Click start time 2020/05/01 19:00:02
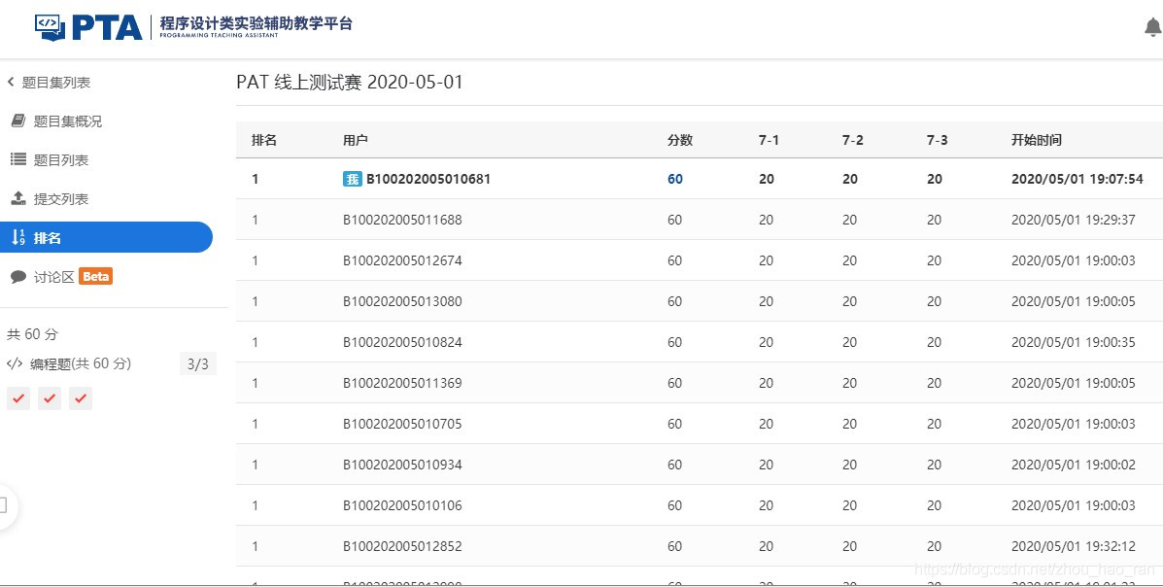This screenshot has height=587, width=1163. (x=1074, y=465)
